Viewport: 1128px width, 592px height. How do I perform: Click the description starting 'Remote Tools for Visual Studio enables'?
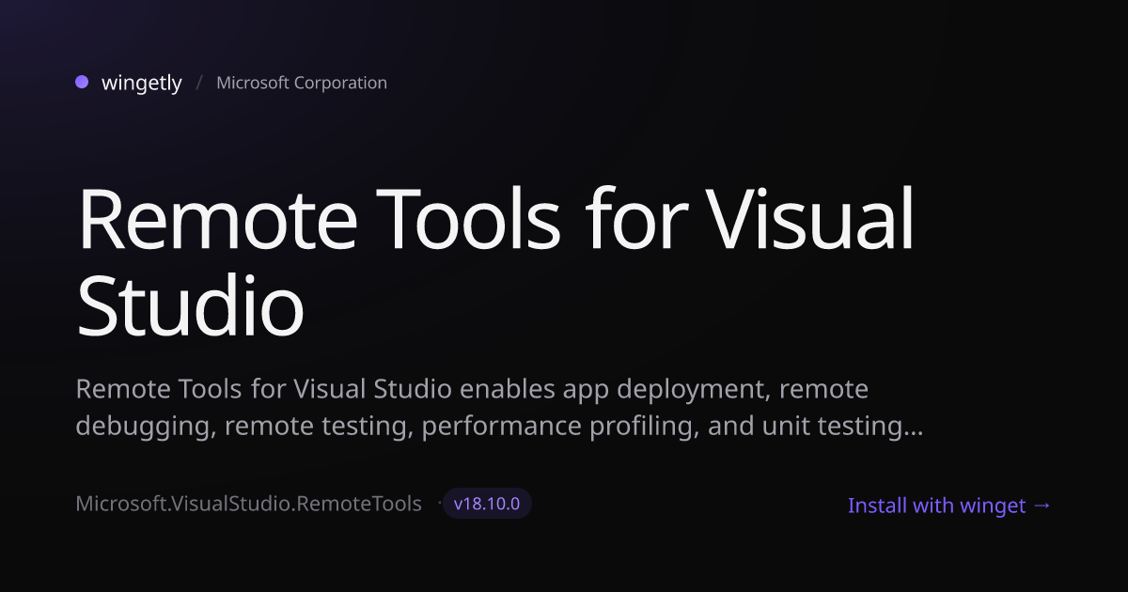pyautogui.click(x=498, y=408)
